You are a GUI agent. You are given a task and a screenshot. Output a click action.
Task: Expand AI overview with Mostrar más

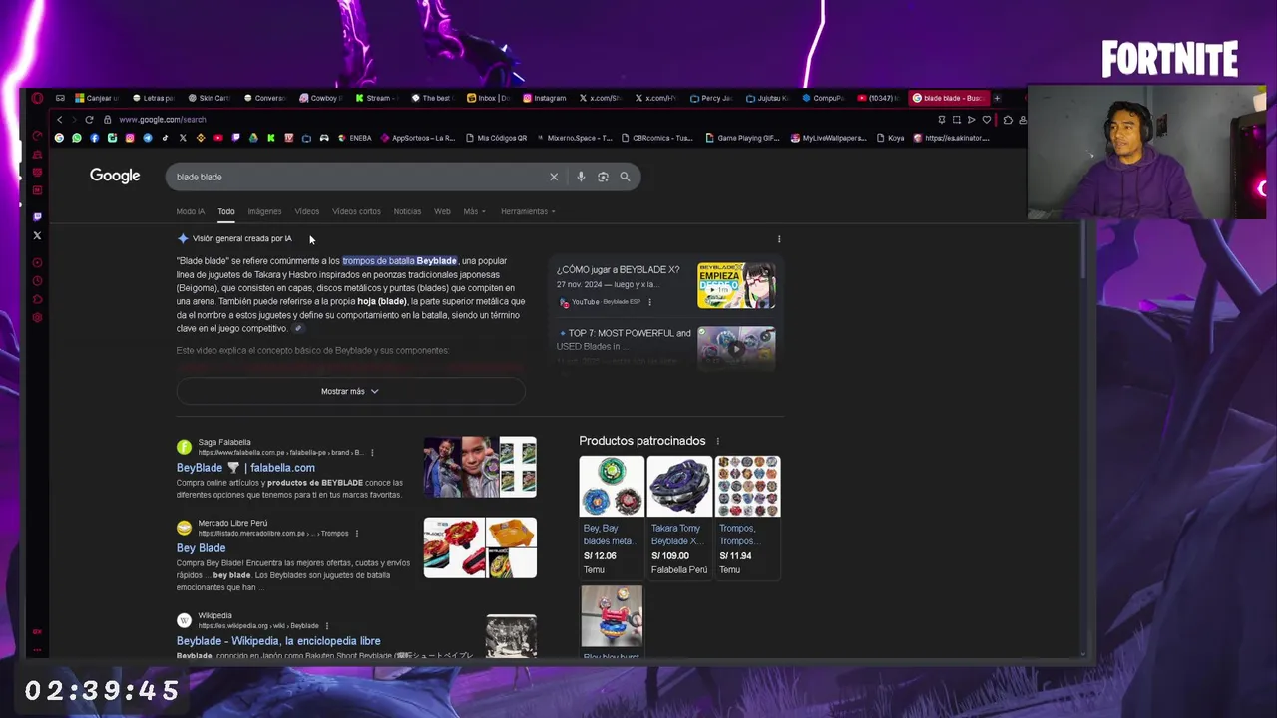point(350,391)
